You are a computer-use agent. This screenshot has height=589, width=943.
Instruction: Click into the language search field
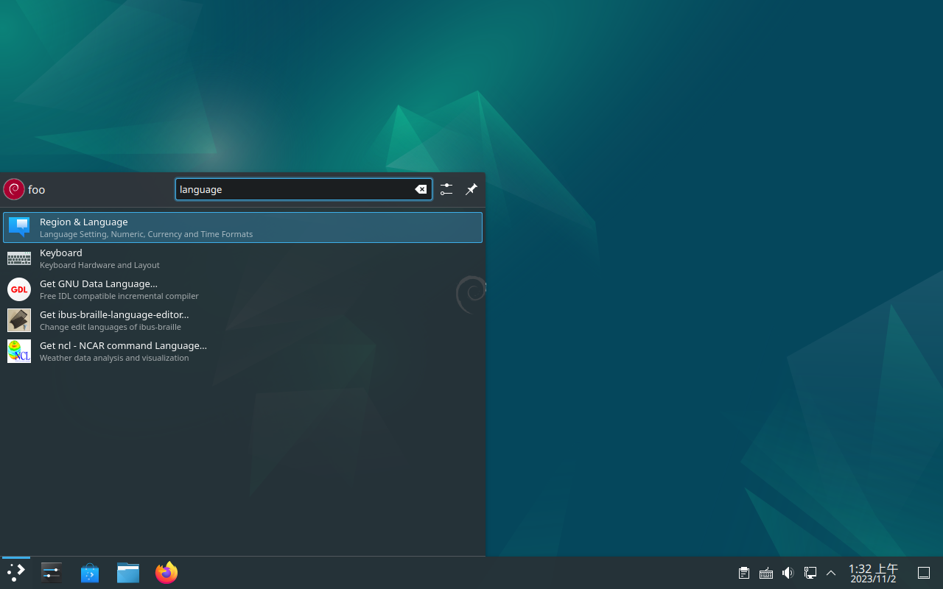click(295, 189)
